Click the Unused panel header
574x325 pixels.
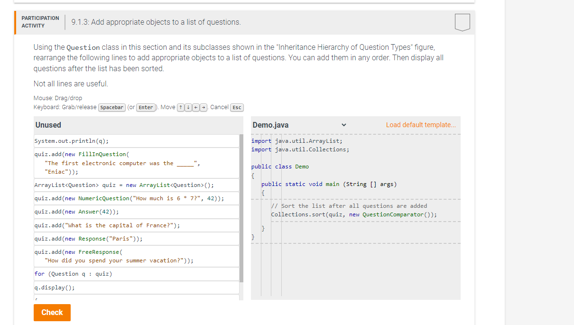[138, 125]
